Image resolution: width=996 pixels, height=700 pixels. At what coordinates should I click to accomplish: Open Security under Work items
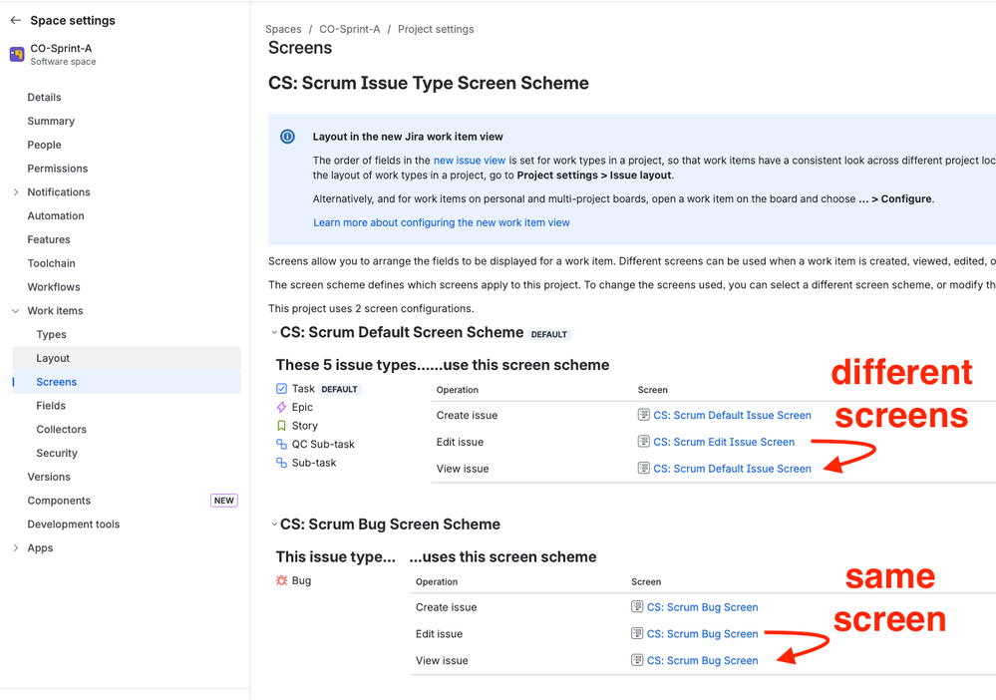(x=57, y=453)
